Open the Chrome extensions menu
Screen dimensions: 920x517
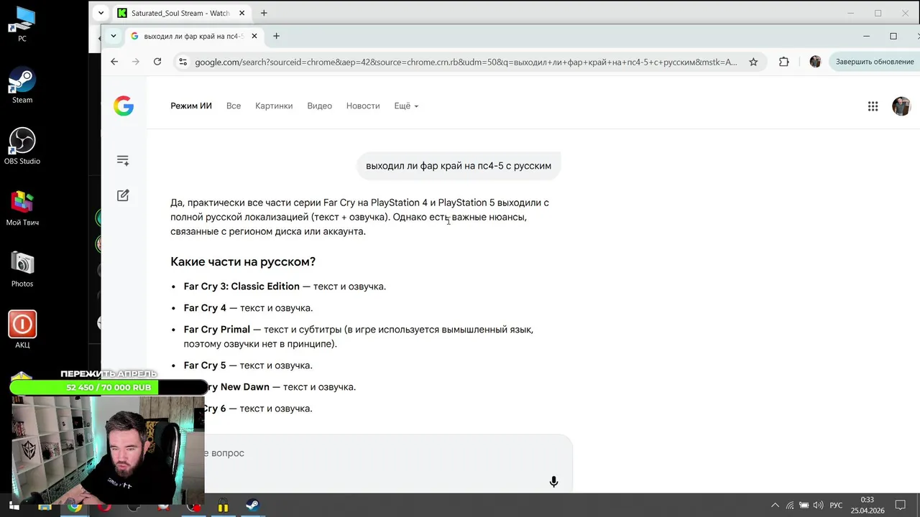(784, 62)
